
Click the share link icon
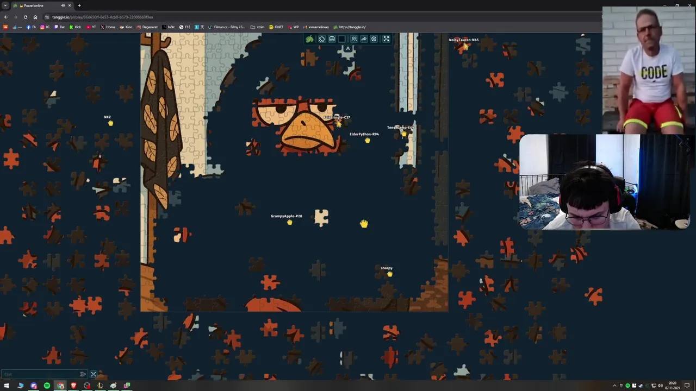click(364, 39)
